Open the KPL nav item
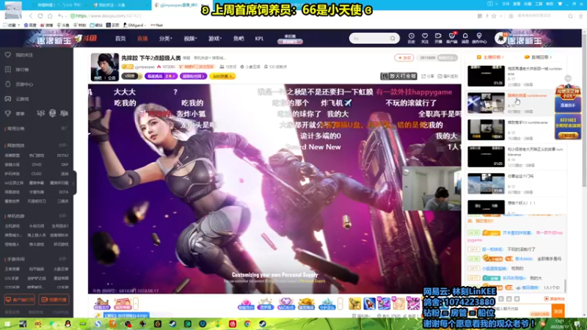 click(259, 39)
